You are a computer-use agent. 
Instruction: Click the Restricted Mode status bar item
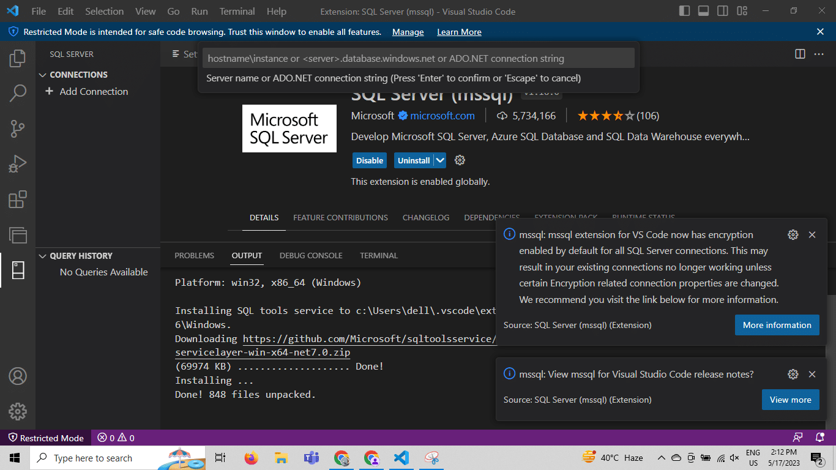[x=46, y=438]
